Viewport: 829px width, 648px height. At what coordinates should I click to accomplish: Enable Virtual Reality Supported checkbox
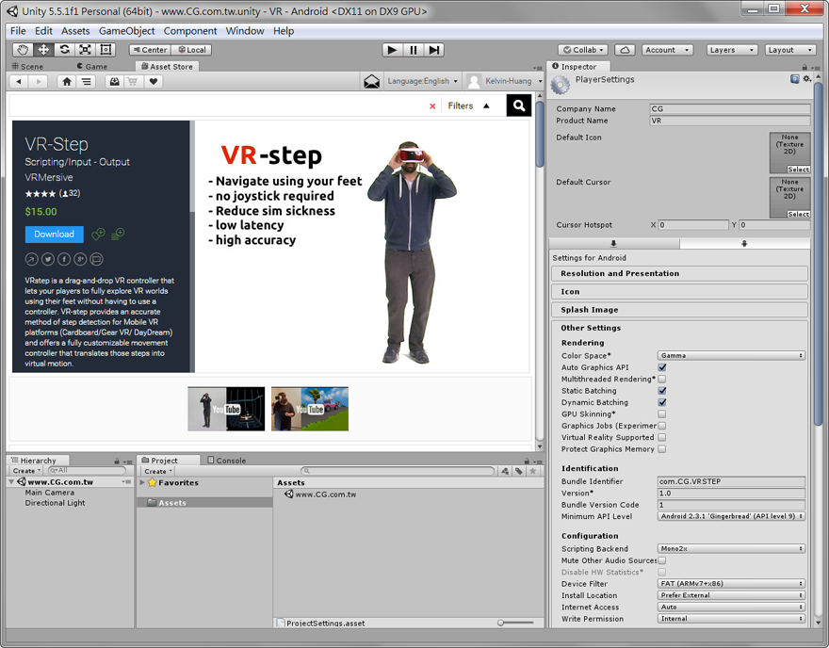coord(662,437)
